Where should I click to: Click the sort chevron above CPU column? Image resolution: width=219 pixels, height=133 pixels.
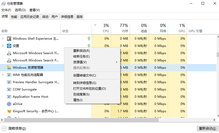[95, 25]
